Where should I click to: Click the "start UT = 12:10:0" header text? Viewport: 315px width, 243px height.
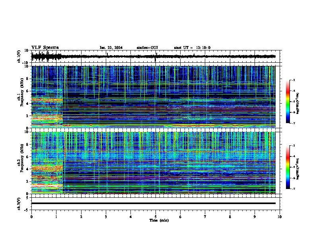192,48
